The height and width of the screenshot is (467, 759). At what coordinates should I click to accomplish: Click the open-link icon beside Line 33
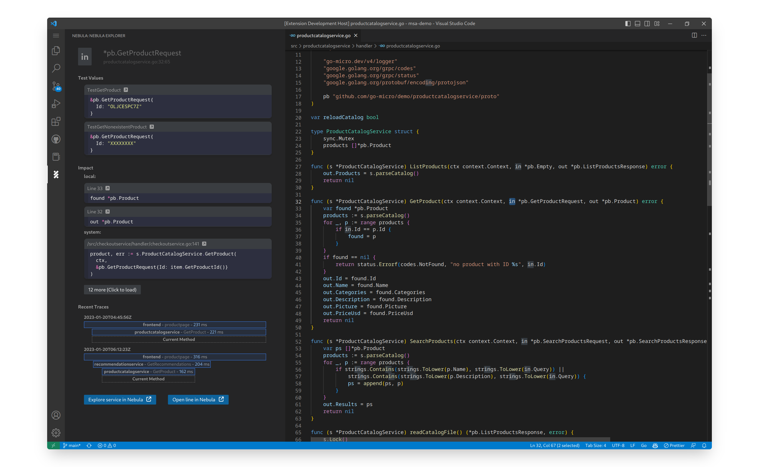pyautogui.click(x=108, y=188)
